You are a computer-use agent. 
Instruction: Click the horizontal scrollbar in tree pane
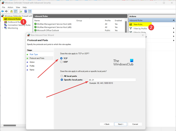click(x=10, y=125)
